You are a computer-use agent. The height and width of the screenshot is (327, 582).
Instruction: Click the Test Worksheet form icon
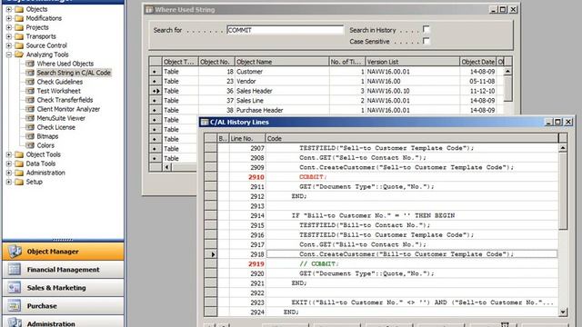[30, 91]
